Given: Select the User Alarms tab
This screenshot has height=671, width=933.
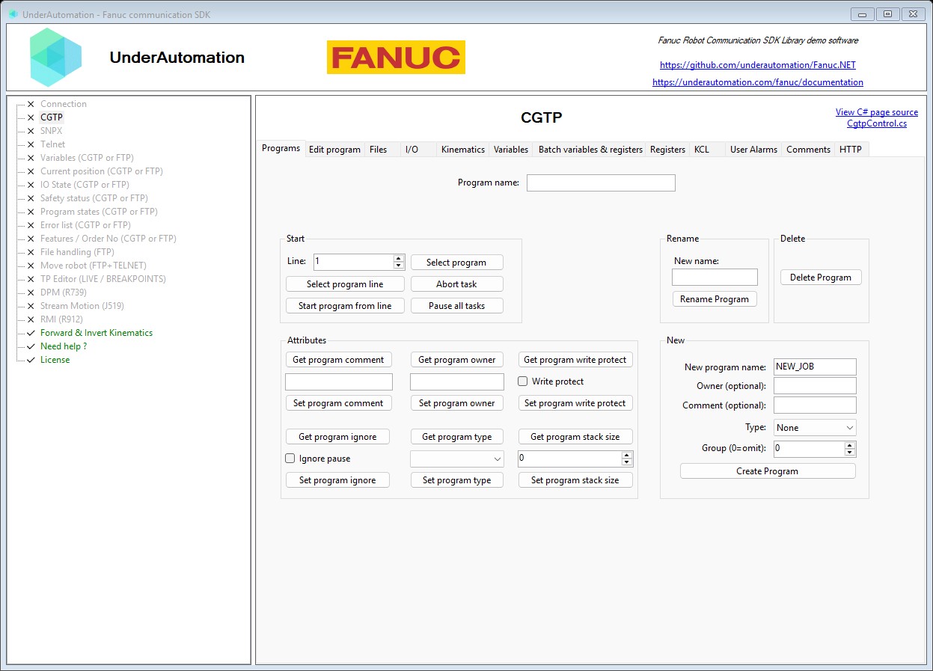Looking at the screenshot, I should click(753, 150).
